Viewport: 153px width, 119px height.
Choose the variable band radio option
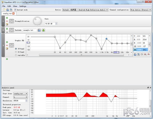[x=16, y=55]
